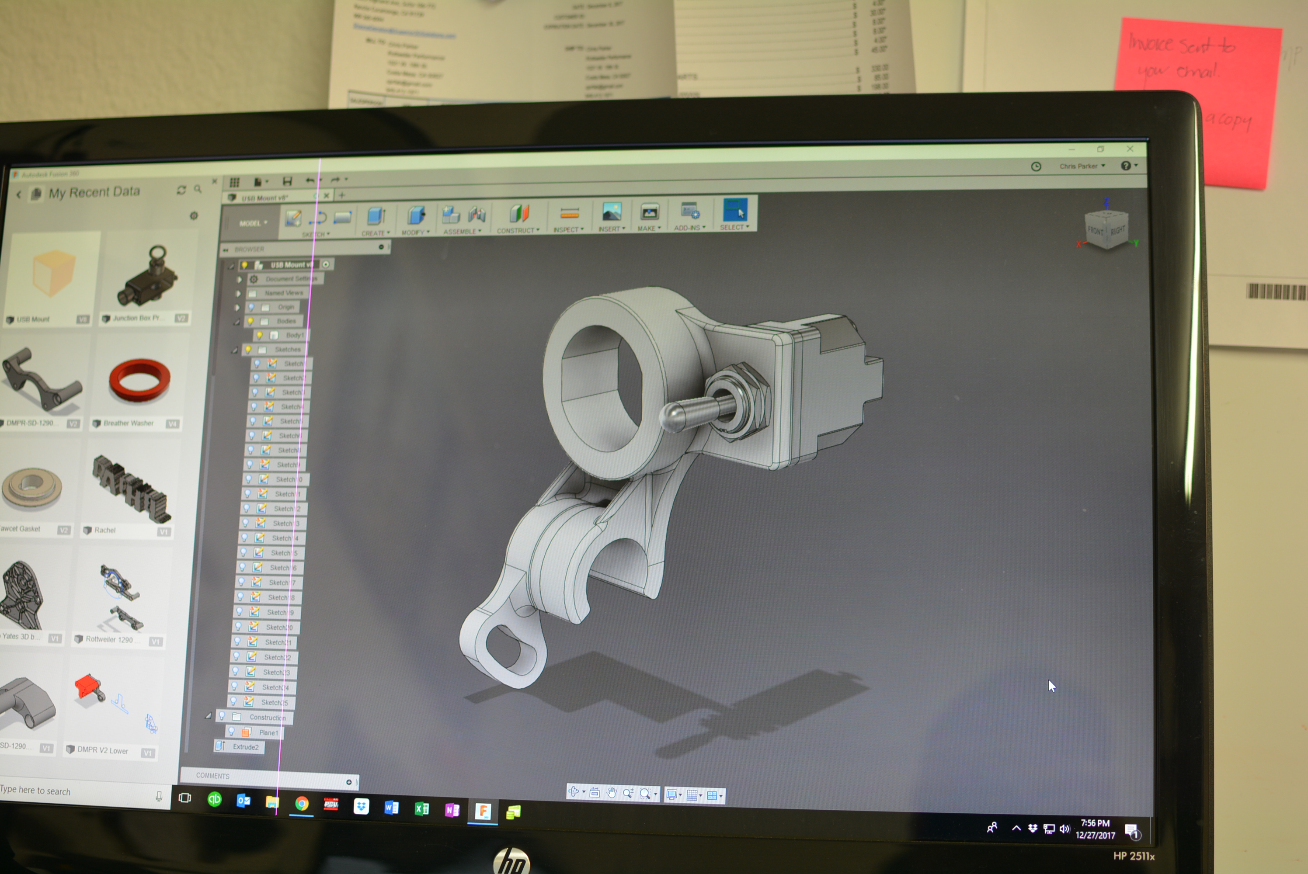
Task: Open job status clock icon
Action: point(1036,166)
